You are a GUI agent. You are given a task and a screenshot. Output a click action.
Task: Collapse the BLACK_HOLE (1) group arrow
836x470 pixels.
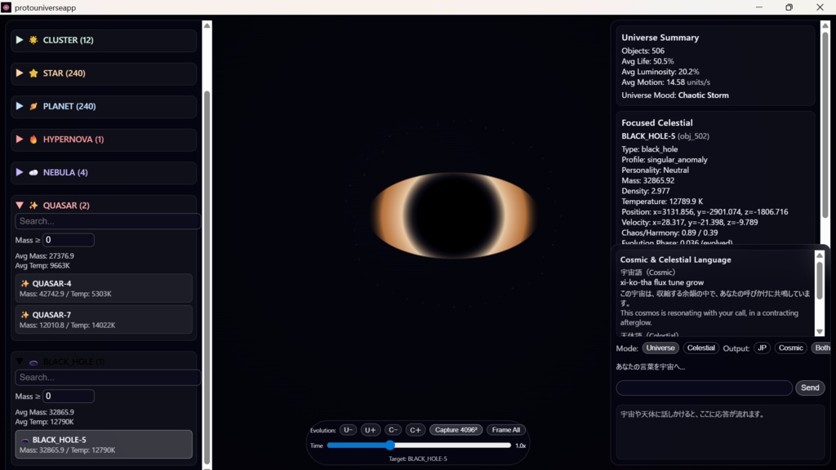click(20, 361)
